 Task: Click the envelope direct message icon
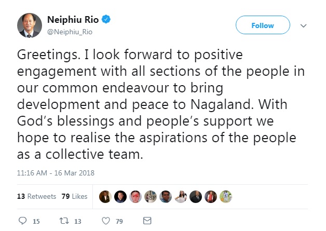[x=147, y=221]
